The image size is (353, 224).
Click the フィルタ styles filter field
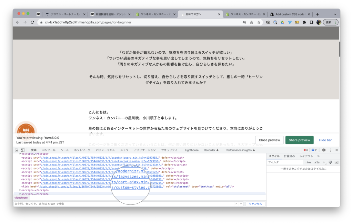pos(285,162)
